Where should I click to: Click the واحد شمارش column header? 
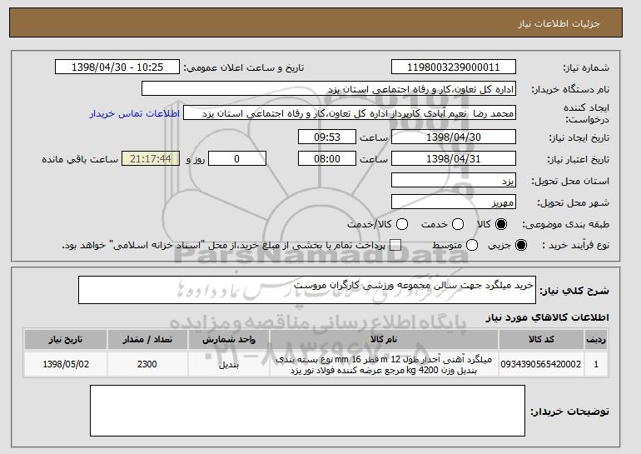click(229, 340)
